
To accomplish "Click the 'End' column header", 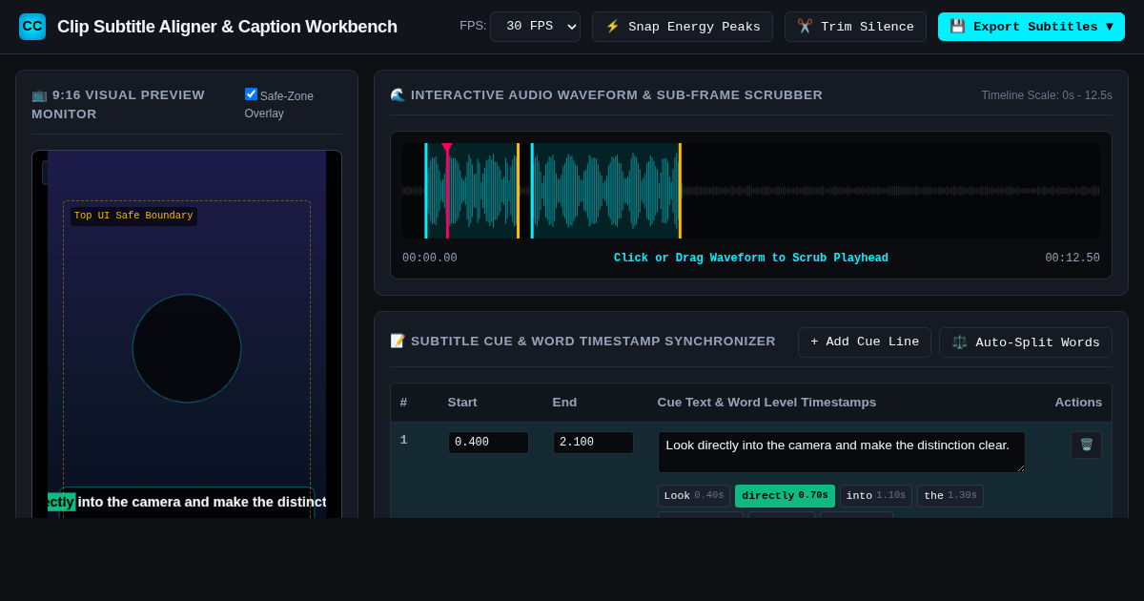I will click(x=564, y=403).
